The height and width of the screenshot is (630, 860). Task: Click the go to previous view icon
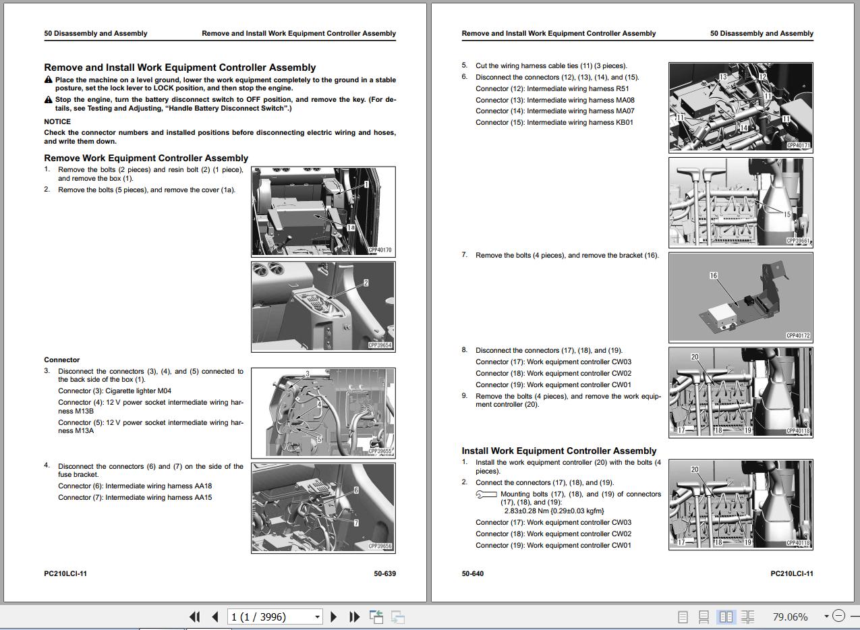point(376,617)
